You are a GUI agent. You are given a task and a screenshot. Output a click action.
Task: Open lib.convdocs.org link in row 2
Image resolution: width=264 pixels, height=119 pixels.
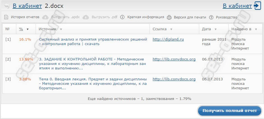[174, 59]
